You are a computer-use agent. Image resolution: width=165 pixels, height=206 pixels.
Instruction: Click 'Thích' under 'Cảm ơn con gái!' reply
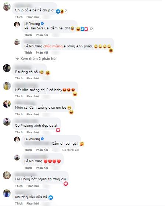28,150
